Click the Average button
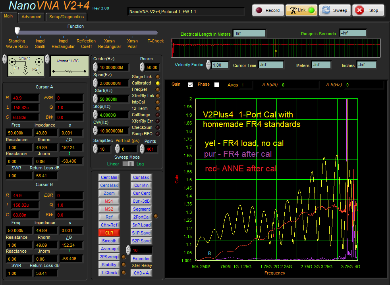 coord(109,249)
